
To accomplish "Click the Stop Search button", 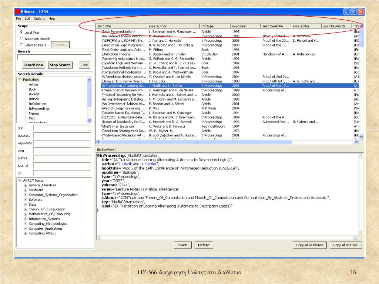I will pyautogui.click(x=60, y=65).
